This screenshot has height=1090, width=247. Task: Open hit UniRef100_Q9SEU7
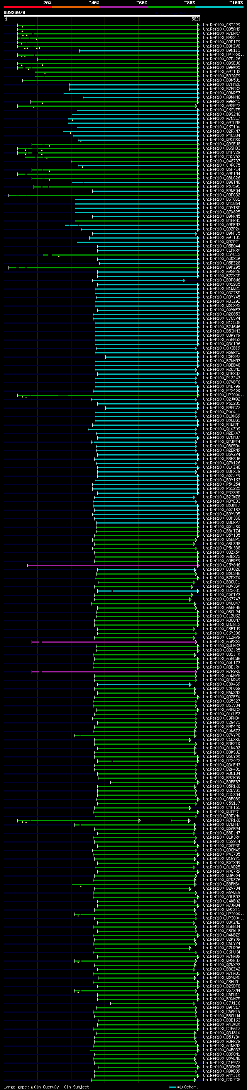click(222, 961)
